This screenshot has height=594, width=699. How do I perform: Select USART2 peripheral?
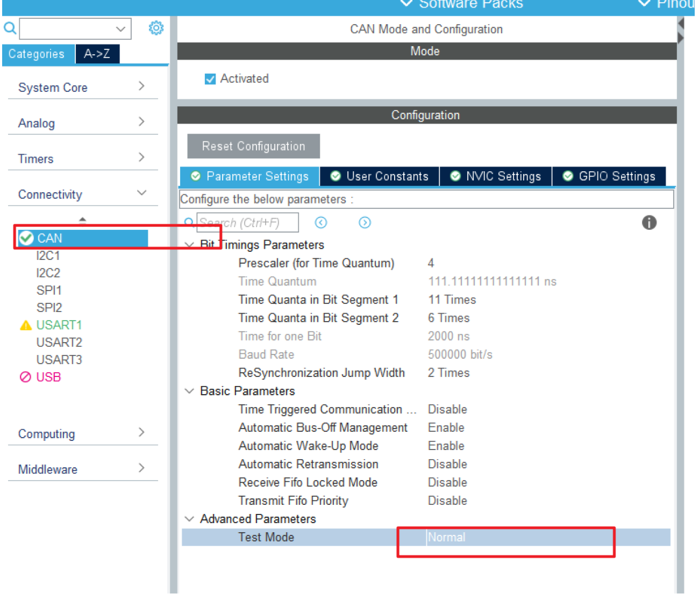point(59,342)
